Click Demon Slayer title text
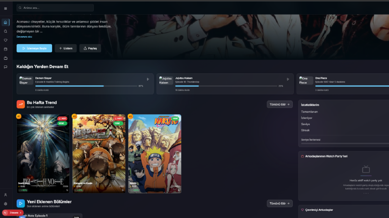The height and width of the screenshot is (218, 389). [44, 78]
